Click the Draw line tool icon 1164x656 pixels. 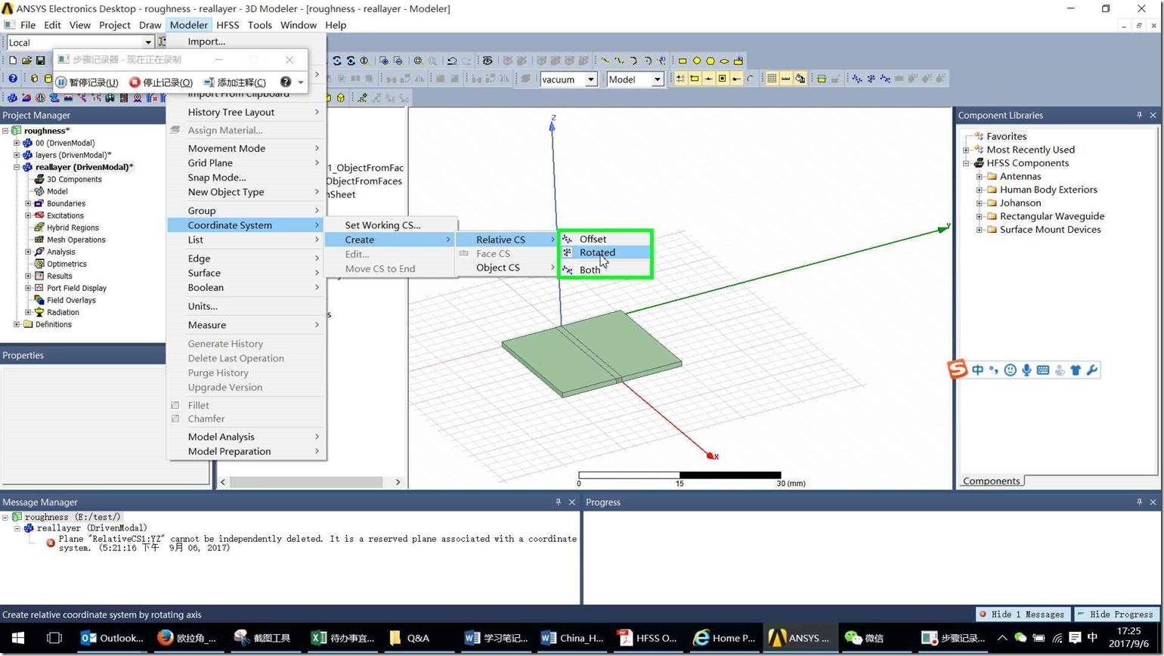pos(605,60)
